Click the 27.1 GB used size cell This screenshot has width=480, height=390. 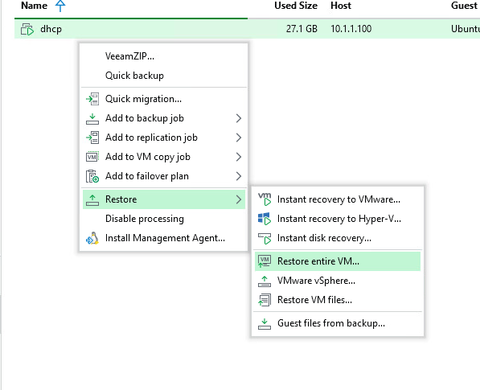point(302,29)
